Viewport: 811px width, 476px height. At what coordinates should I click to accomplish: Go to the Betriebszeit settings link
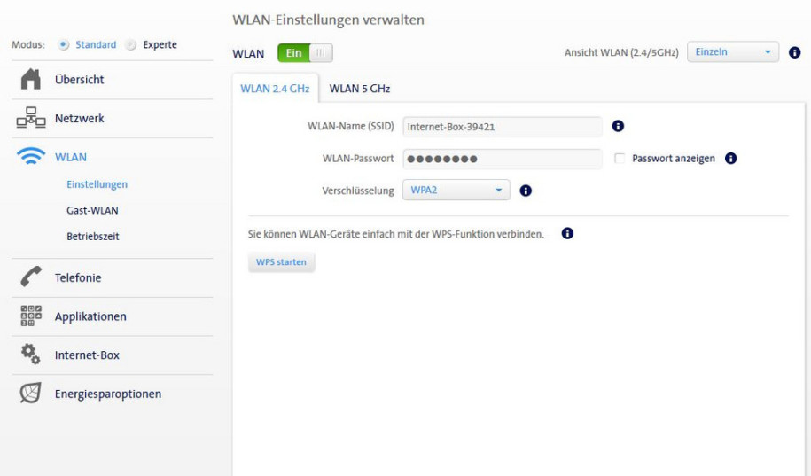[92, 236]
